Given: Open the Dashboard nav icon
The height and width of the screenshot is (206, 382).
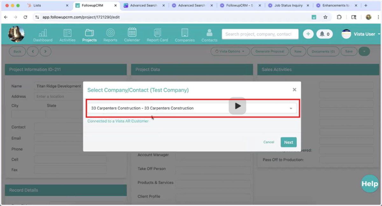Looking at the screenshot, I should [x=43, y=35].
